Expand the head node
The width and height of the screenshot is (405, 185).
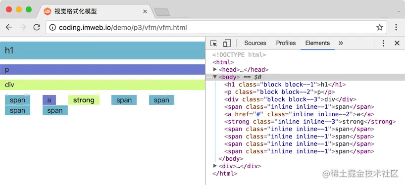(x=215, y=69)
